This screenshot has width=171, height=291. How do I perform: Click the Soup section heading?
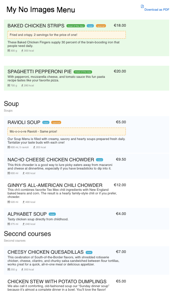point(11,104)
